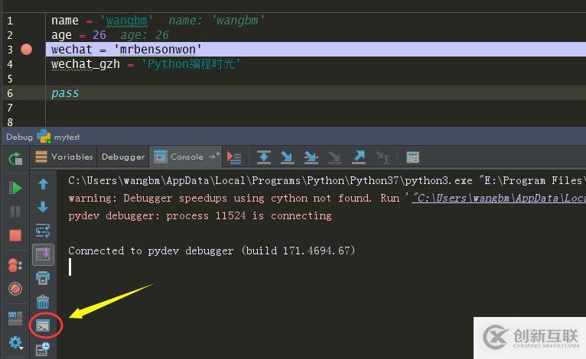
Task: Switch to the Debugger tab
Action: click(122, 157)
